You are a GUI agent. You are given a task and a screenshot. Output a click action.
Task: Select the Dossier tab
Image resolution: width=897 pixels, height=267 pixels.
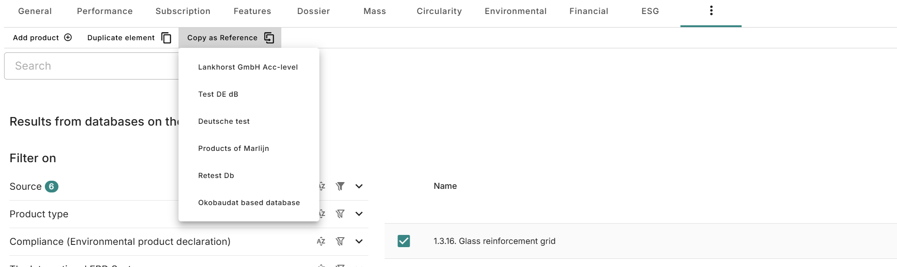pos(313,11)
